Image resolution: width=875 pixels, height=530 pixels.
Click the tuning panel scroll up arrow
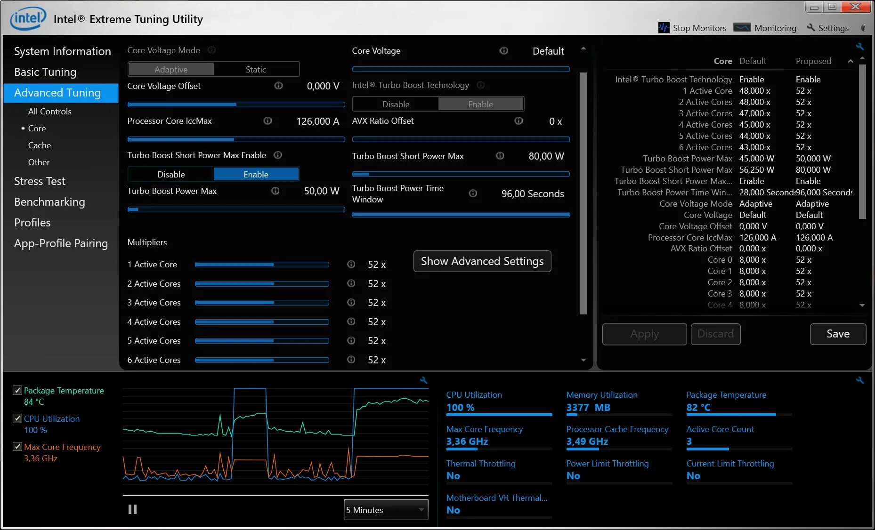coord(583,48)
